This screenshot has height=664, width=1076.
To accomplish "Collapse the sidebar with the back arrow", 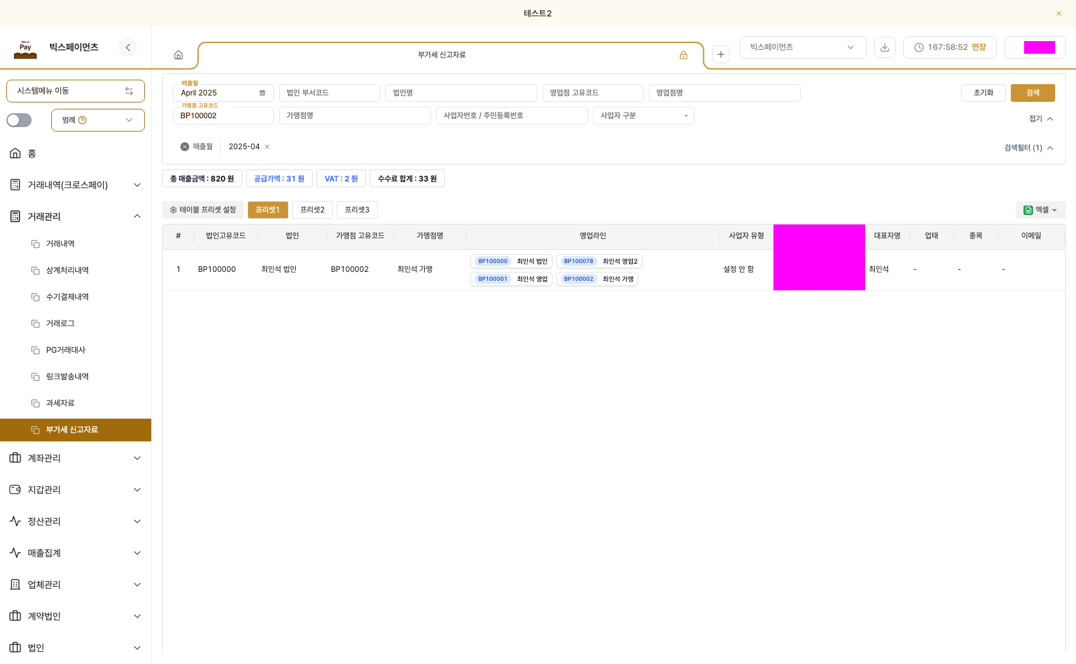I will click(128, 47).
